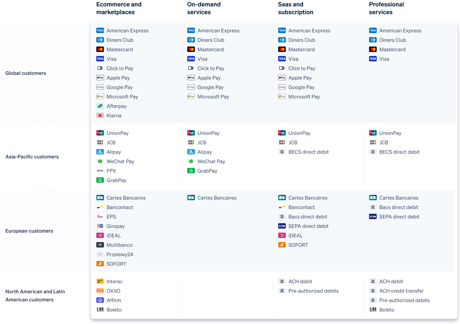Image resolution: width=460 pixels, height=324 pixels.
Task: Click the Saas and subscription column heading
Action: click(296, 8)
